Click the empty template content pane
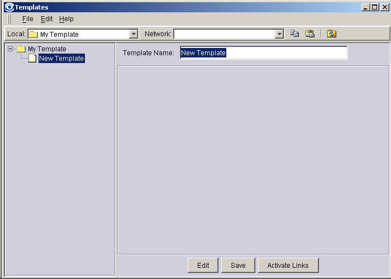 pos(254,160)
